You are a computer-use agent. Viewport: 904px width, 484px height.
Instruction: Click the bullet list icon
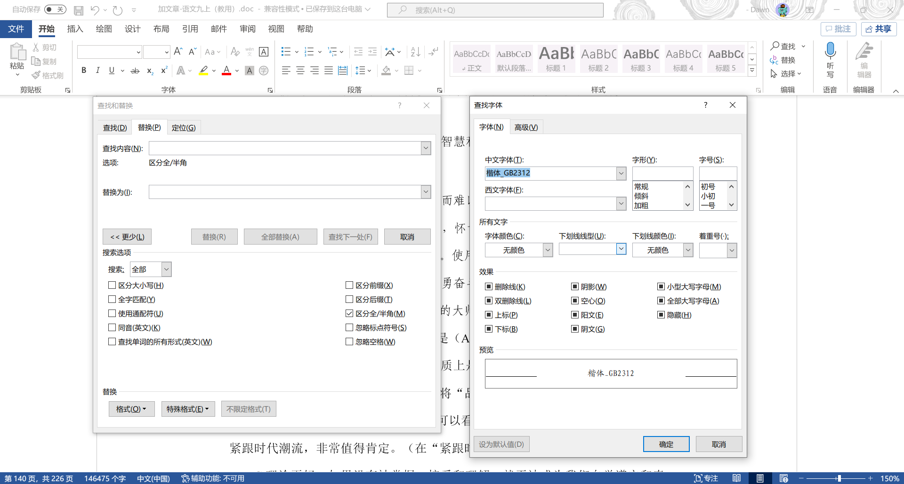[286, 52]
